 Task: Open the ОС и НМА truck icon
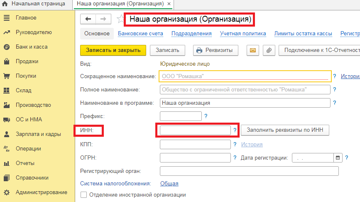click(7, 120)
